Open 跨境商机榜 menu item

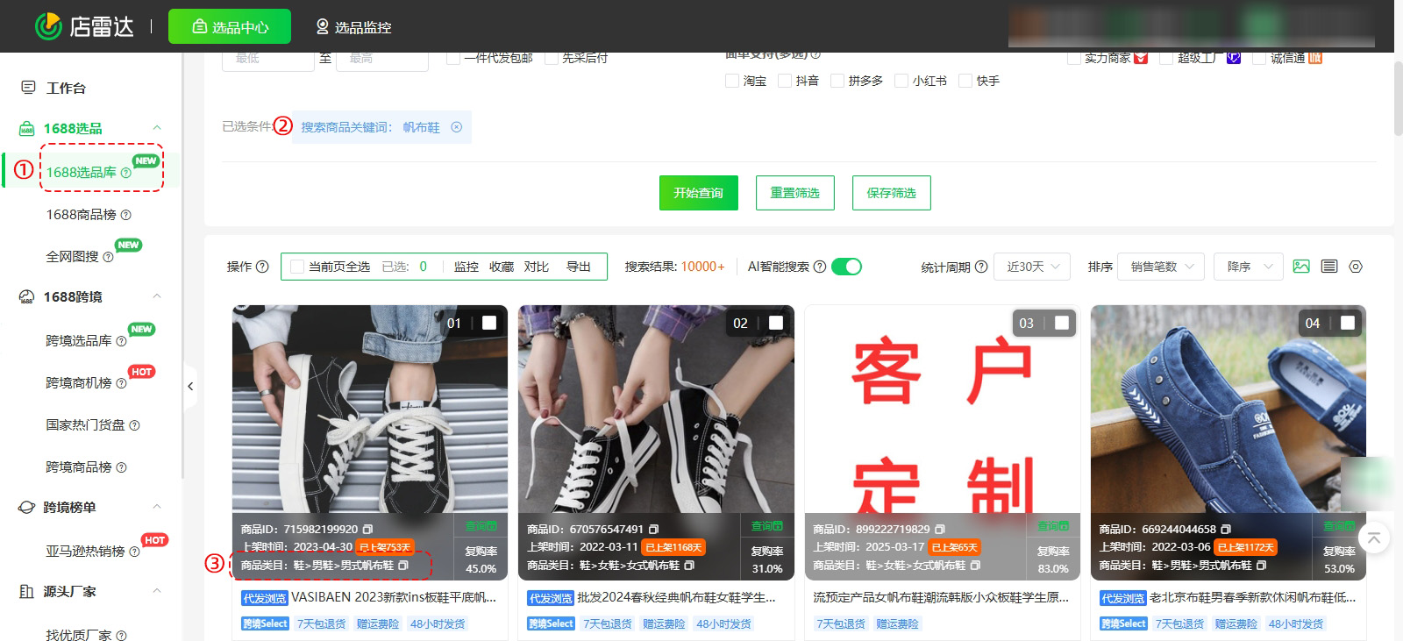(79, 382)
